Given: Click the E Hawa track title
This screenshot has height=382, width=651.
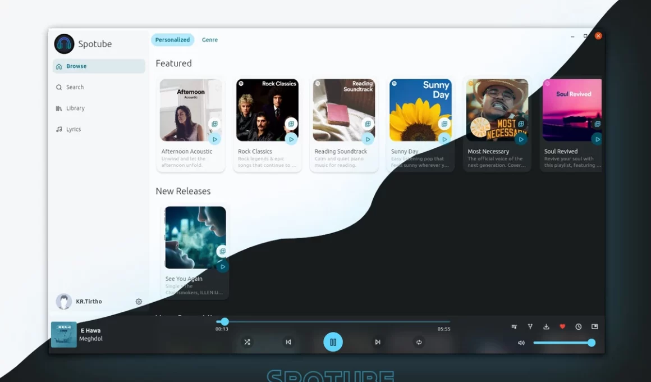Looking at the screenshot, I should pos(90,331).
